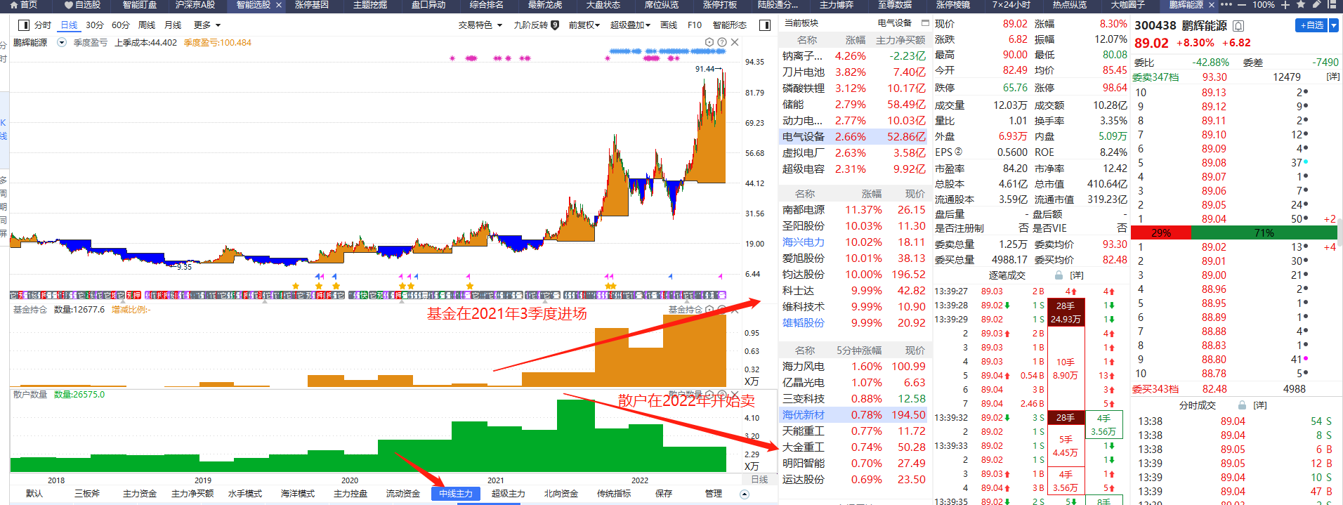Click the lock icon beside 分时成交
The image size is (1343, 505).
pyautogui.click(x=1242, y=405)
